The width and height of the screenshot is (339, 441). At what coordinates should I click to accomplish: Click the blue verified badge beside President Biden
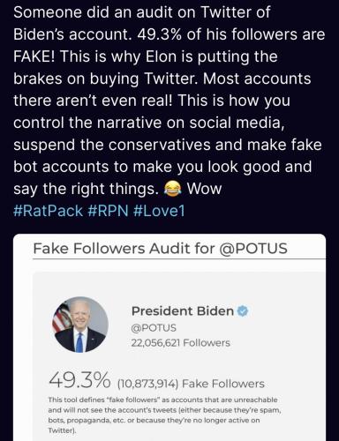coord(243,310)
